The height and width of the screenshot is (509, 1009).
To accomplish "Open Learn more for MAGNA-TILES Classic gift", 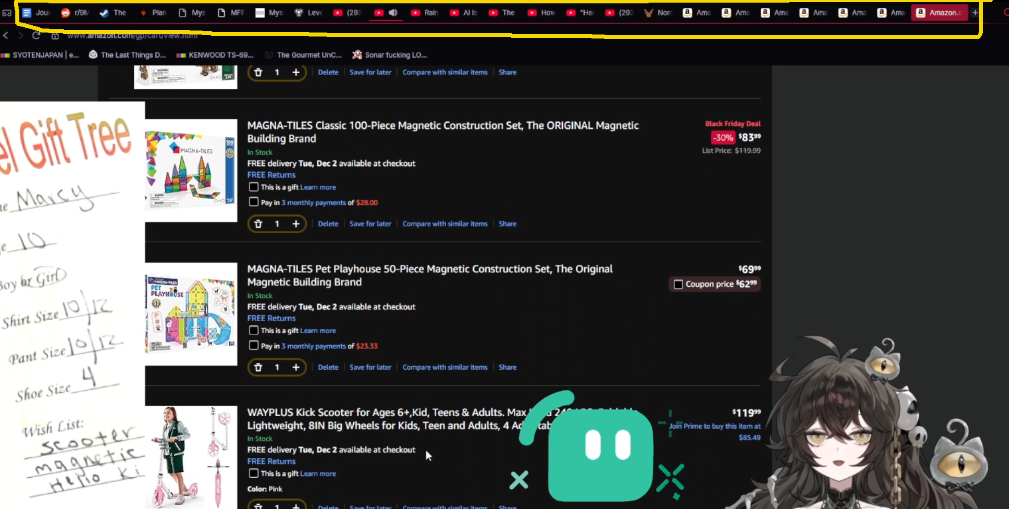I will tap(318, 187).
